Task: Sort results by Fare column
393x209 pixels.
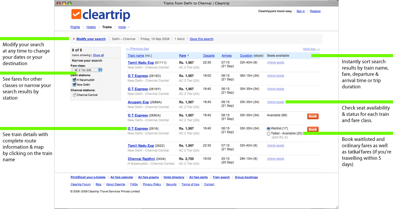Action: (x=183, y=55)
